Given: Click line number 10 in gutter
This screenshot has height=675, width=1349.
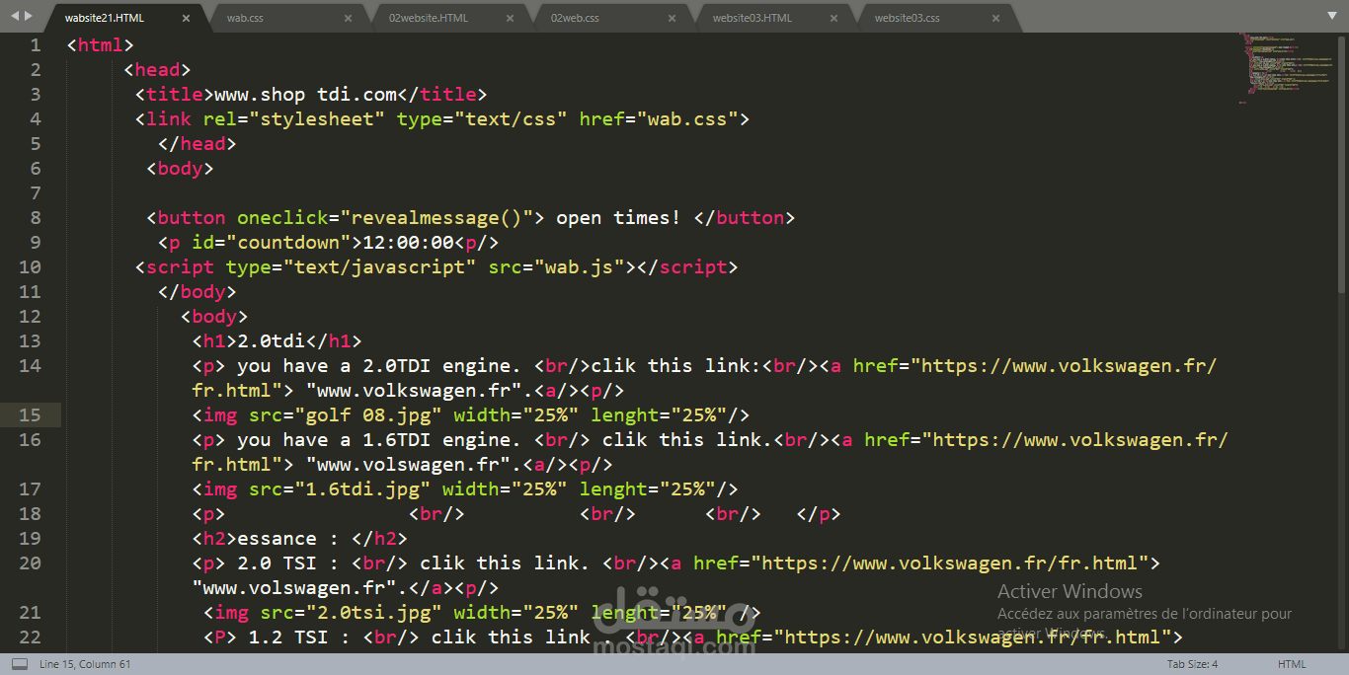Looking at the screenshot, I should (30, 267).
